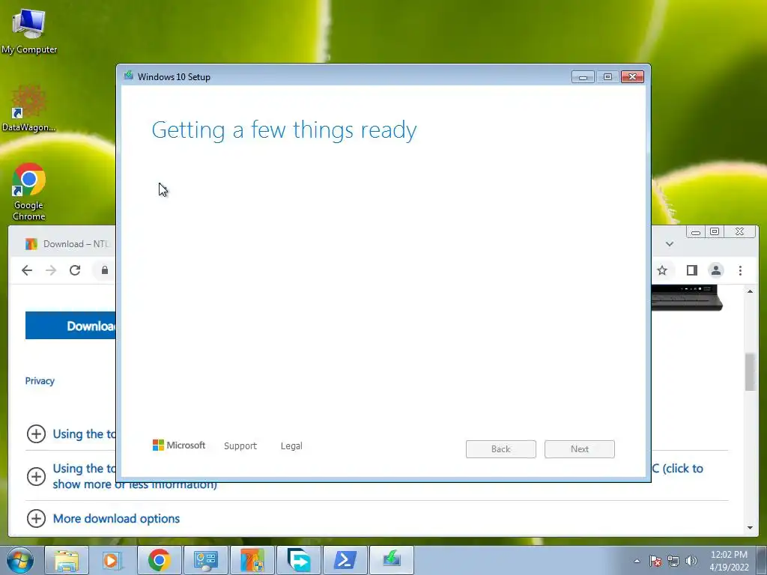Image resolution: width=767 pixels, height=575 pixels.
Task: Click the blue Download button on the webpage
Action: coord(71,326)
